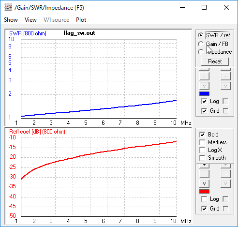Screen dimensions: 238x227
Task: Click right minus button in the red panel
Action: (225, 174)
